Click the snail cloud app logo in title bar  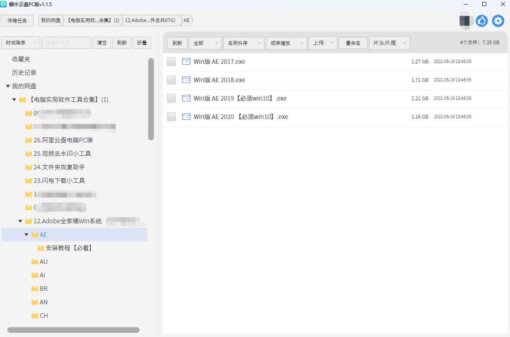click(x=3, y=4)
